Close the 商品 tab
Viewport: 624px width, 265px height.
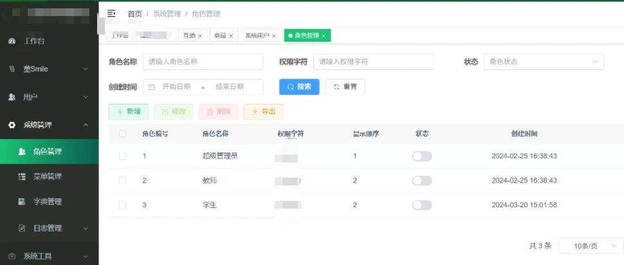231,36
